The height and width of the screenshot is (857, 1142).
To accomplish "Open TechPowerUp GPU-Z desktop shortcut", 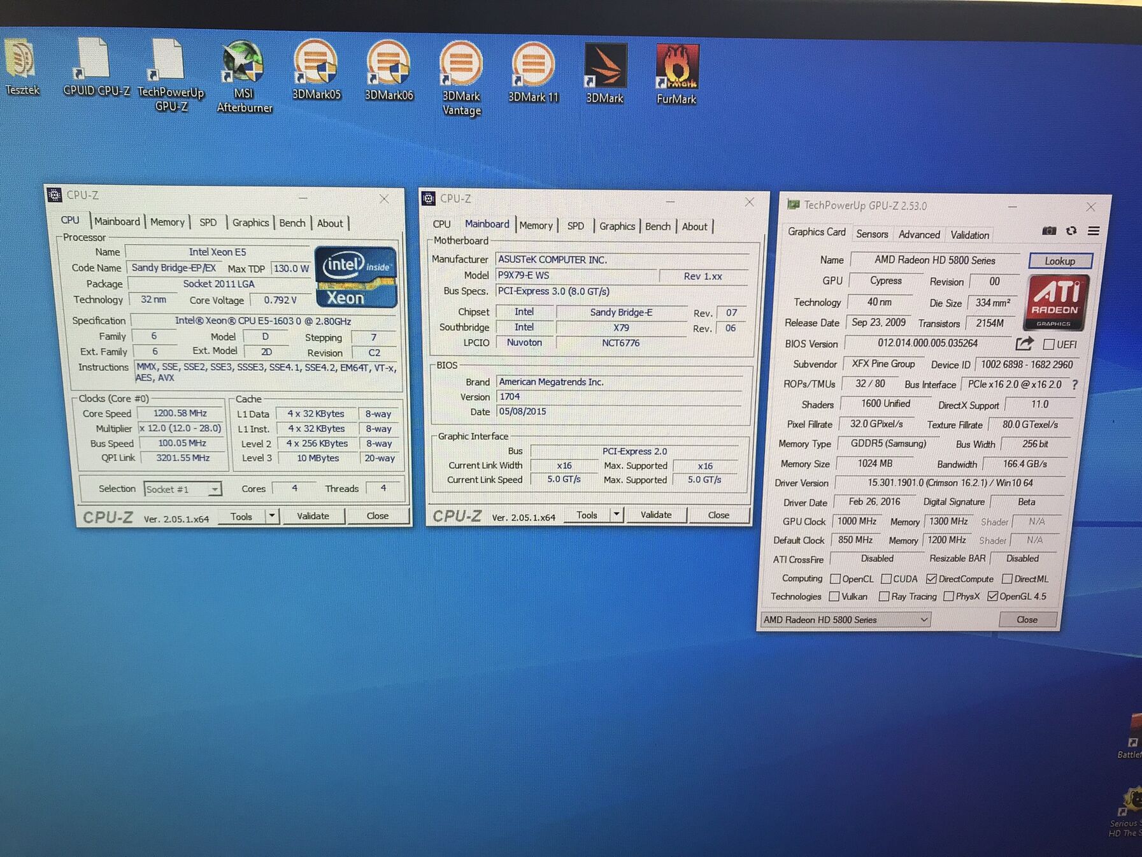I will [171, 75].
